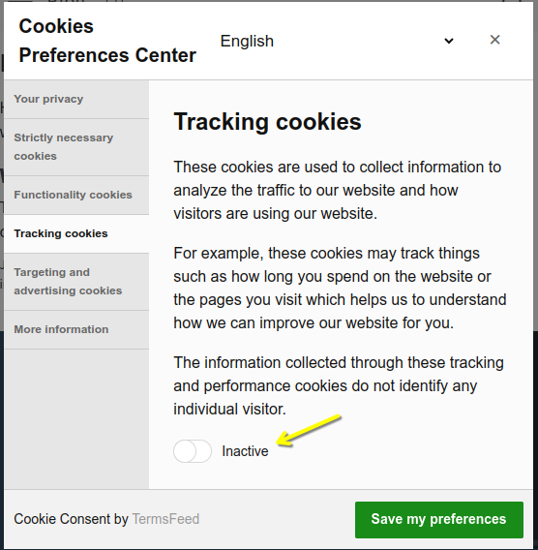Open the English language selector
The image size is (538, 550).
pyautogui.click(x=339, y=41)
